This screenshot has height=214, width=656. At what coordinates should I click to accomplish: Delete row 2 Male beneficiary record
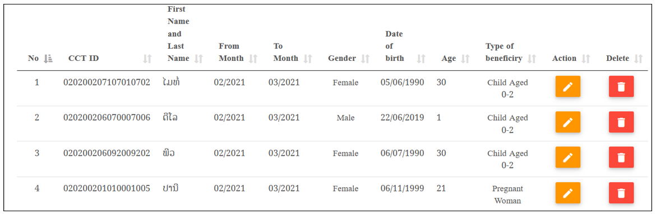point(621,122)
